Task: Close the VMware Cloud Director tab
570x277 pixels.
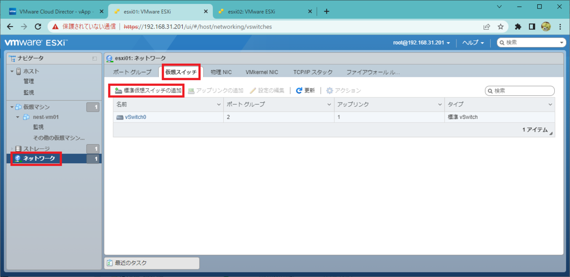Action: pyautogui.click(x=101, y=11)
